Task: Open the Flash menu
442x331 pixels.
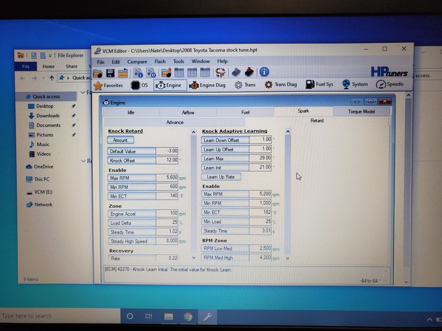Action: click(160, 61)
